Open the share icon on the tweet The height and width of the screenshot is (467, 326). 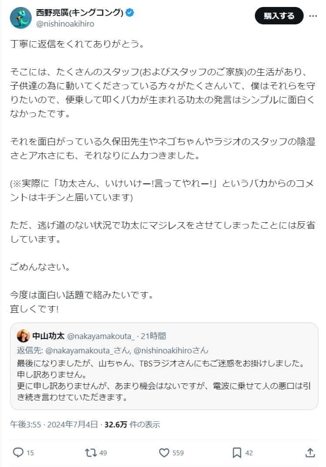[x=311, y=453]
